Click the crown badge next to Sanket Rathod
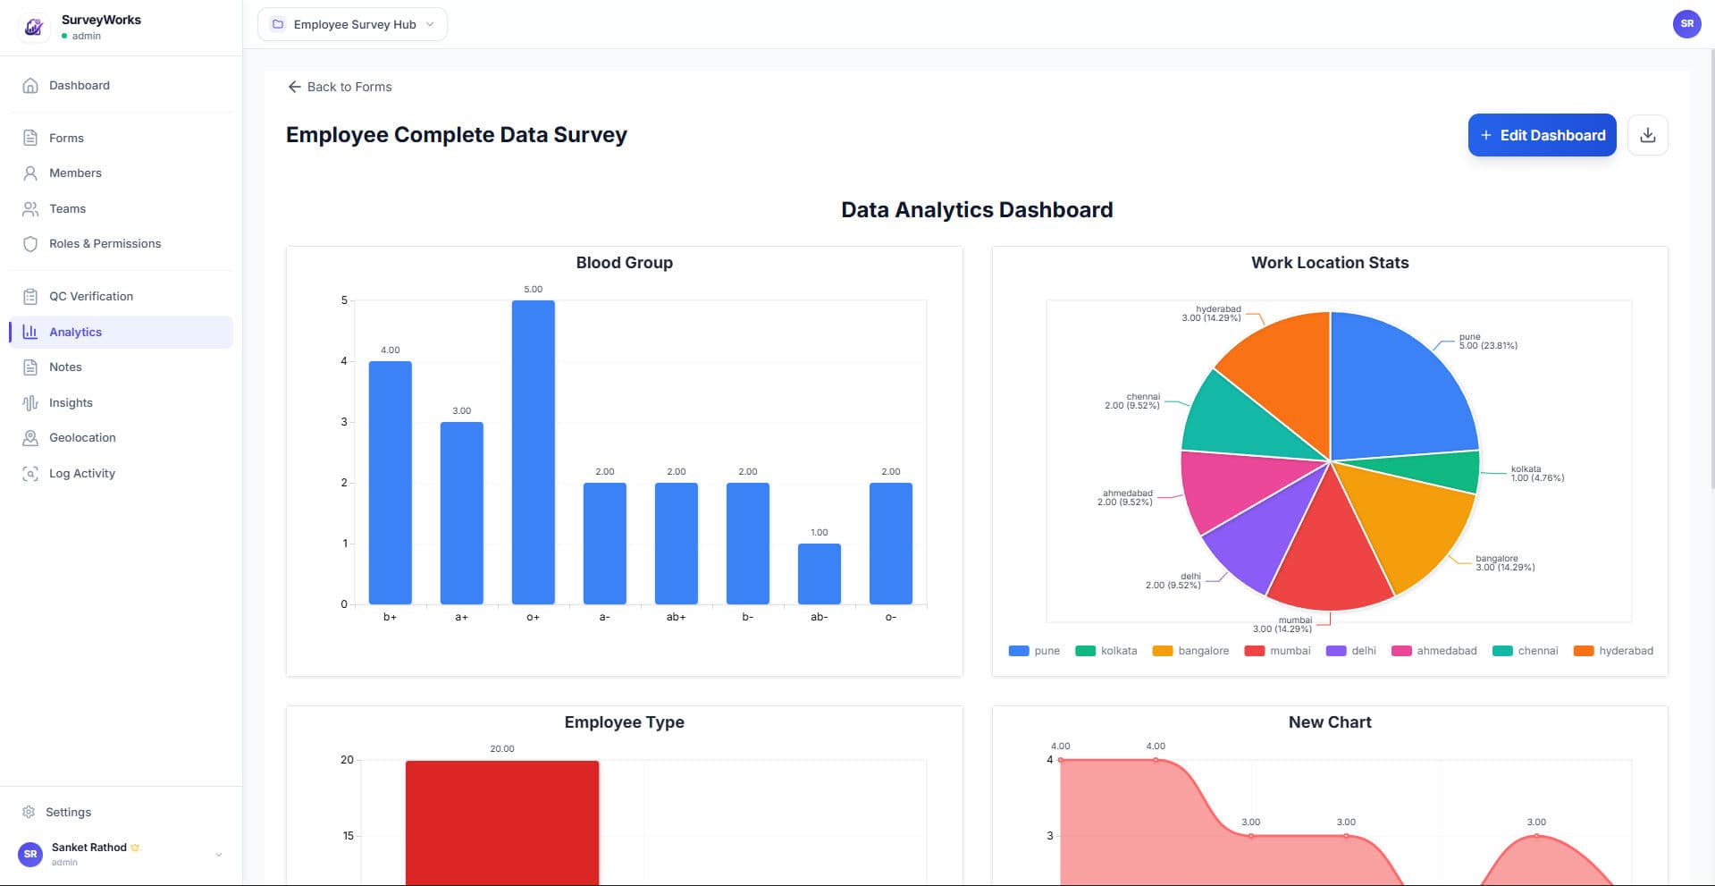The width and height of the screenshot is (1715, 886). (135, 848)
